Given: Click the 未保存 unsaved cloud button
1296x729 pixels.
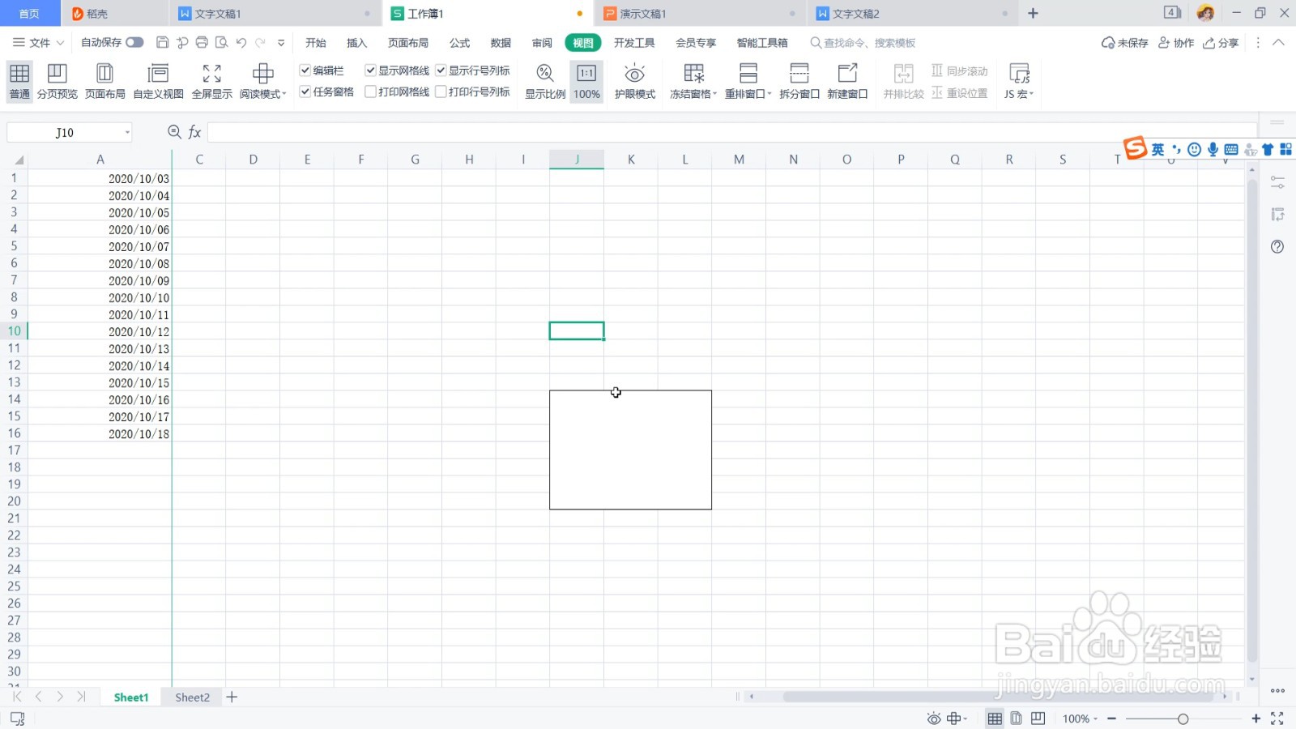Looking at the screenshot, I should [1125, 43].
